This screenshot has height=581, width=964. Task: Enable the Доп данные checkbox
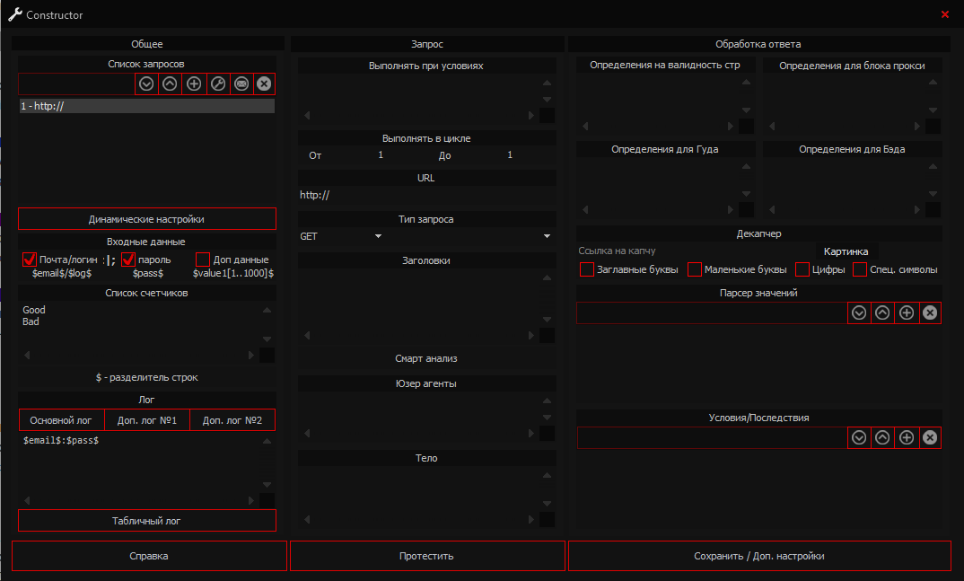[203, 260]
